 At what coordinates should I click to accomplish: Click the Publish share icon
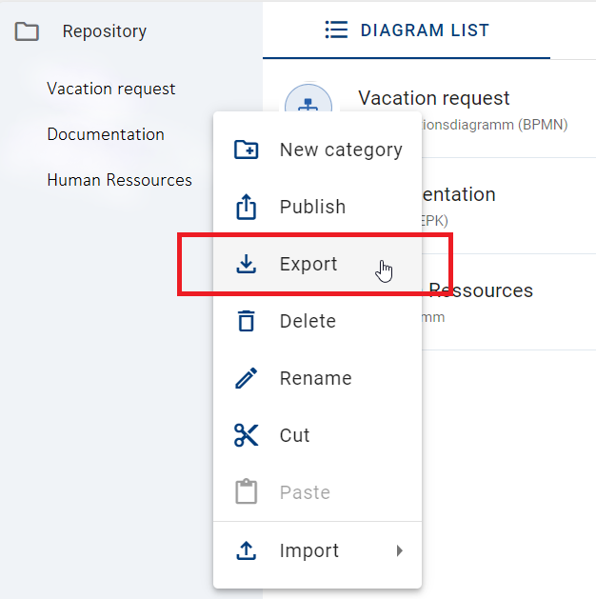pos(247,207)
